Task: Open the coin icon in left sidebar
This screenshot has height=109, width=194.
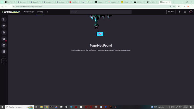Action: [x=4, y=45]
